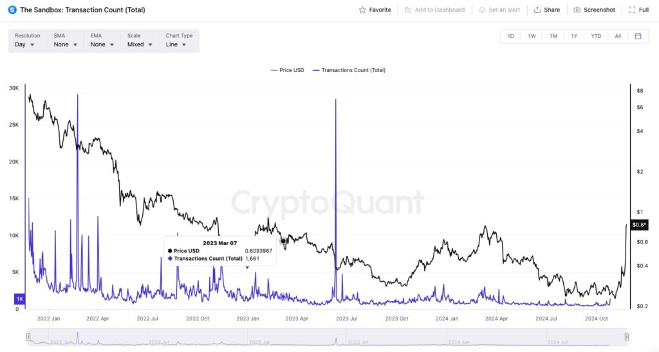
Task: Select the YTD time range
Action: coord(596,36)
